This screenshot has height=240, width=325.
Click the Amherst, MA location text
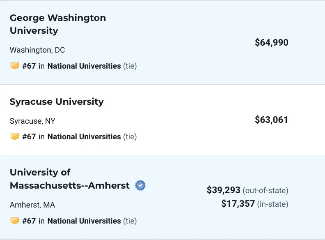tap(32, 205)
